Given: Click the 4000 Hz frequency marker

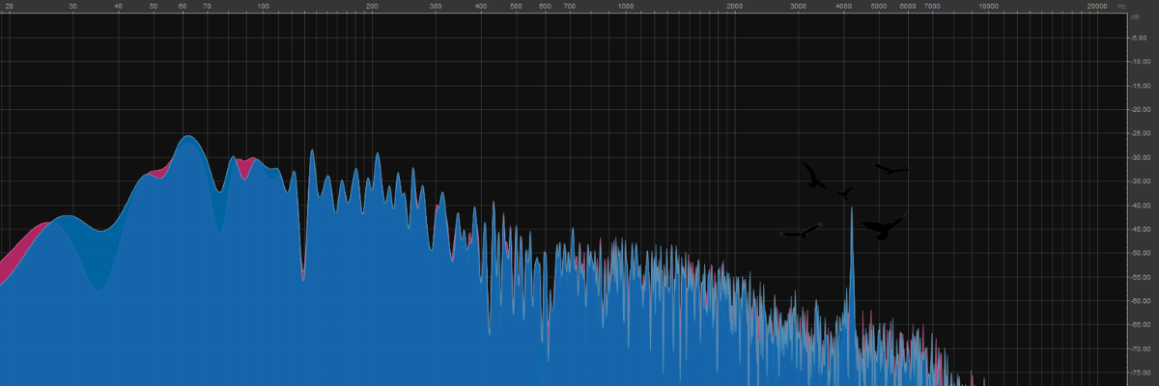Looking at the screenshot, I should 843,6.
